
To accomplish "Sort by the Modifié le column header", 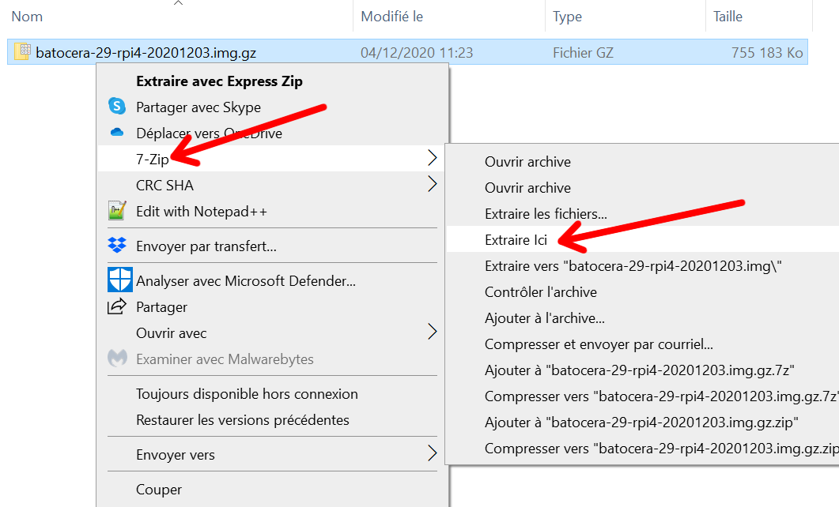I will pyautogui.click(x=392, y=17).
